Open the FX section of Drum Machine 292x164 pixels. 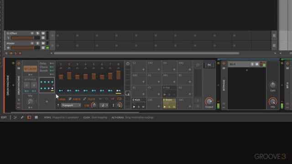[x=209, y=65]
